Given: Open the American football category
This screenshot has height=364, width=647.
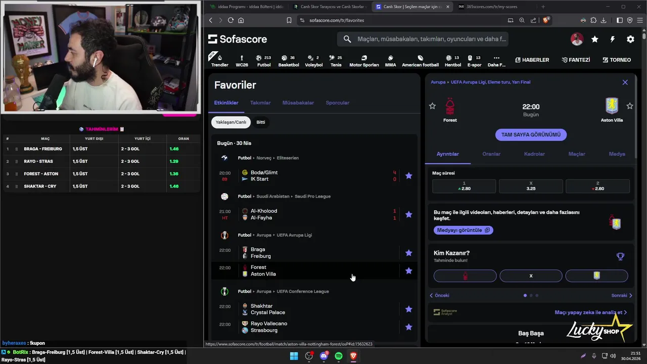Looking at the screenshot, I should pyautogui.click(x=420, y=60).
